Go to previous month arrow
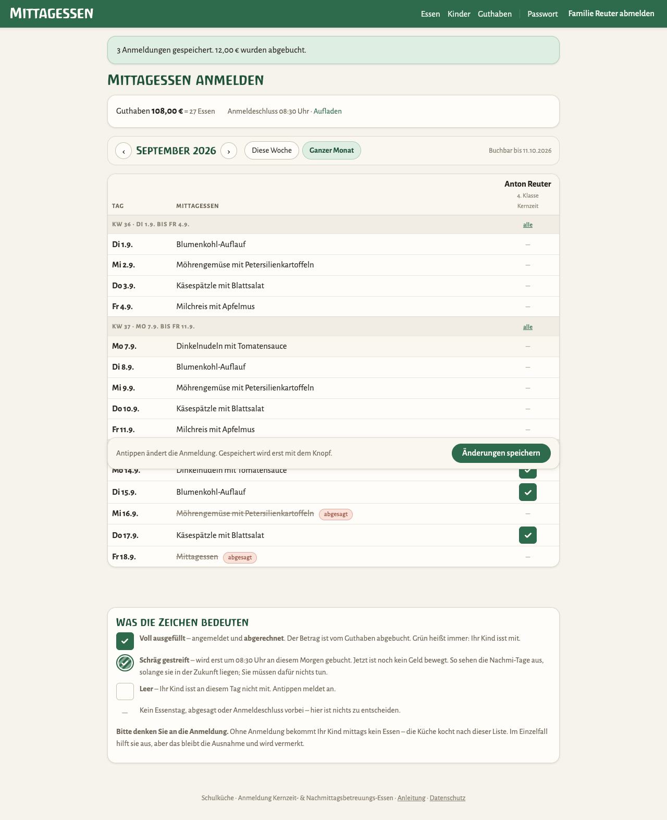Image resolution: width=667 pixels, height=820 pixels. pos(123,151)
